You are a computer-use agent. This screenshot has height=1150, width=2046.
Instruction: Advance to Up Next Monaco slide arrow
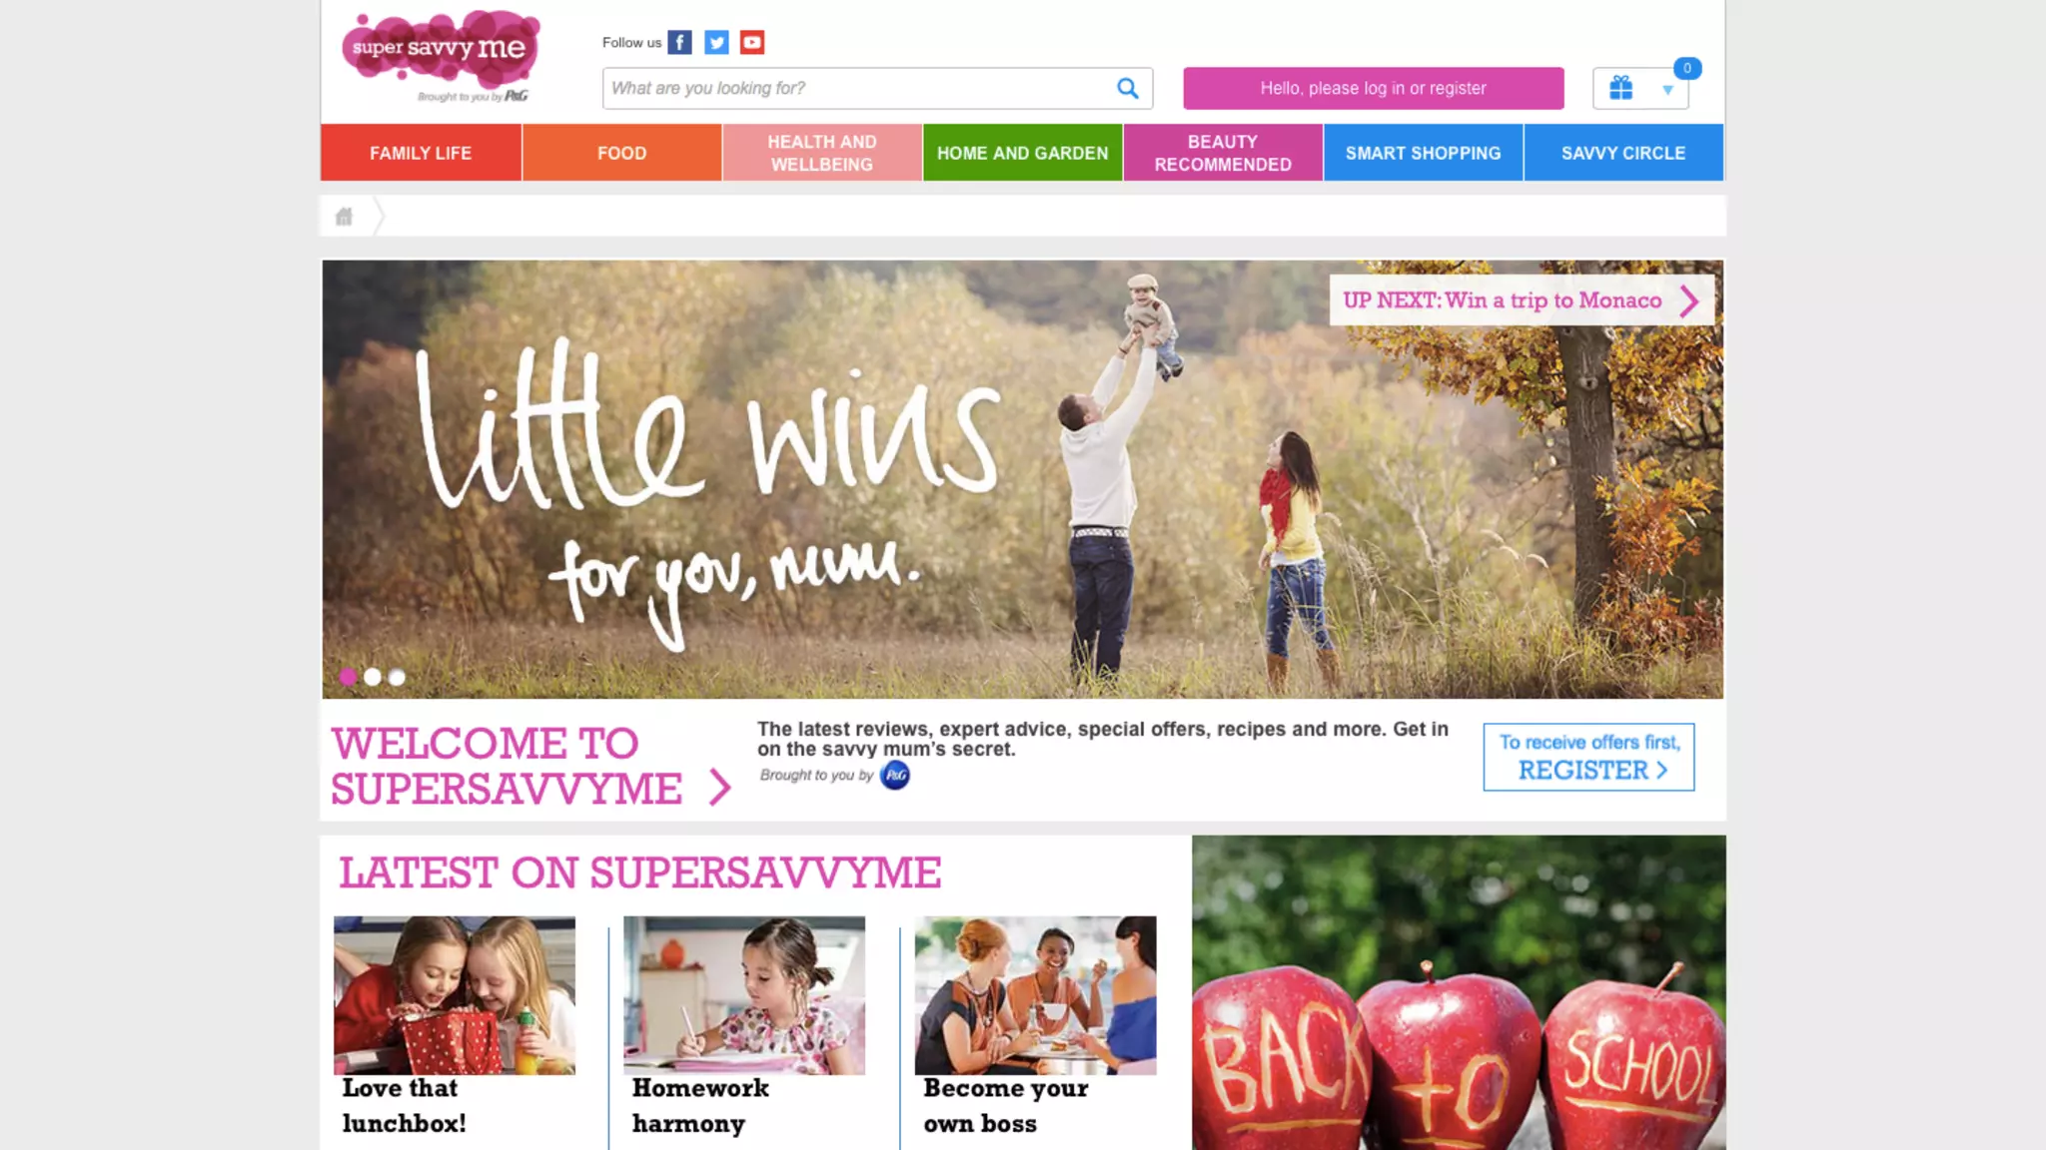pyautogui.click(x=1689, y=300)
